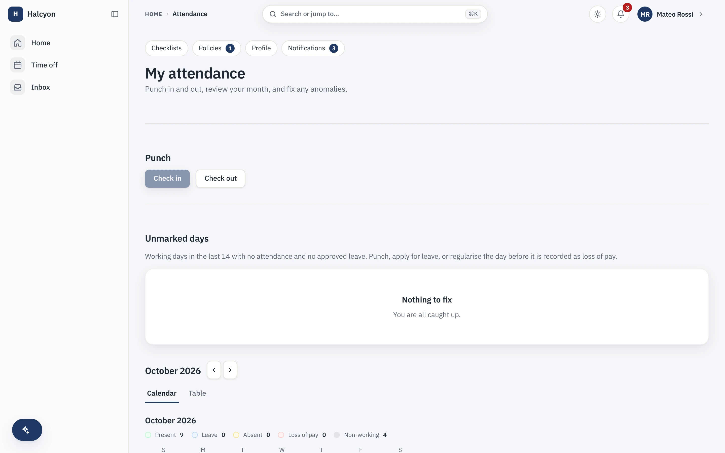This screenshot has height=453, width=725.
Task: Open the Home sidebar icon
Action: coord(18,43)
